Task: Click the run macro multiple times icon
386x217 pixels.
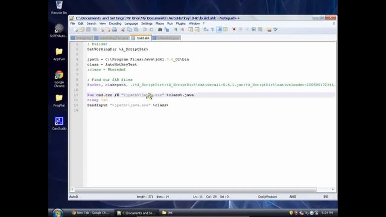Action: 253,30
